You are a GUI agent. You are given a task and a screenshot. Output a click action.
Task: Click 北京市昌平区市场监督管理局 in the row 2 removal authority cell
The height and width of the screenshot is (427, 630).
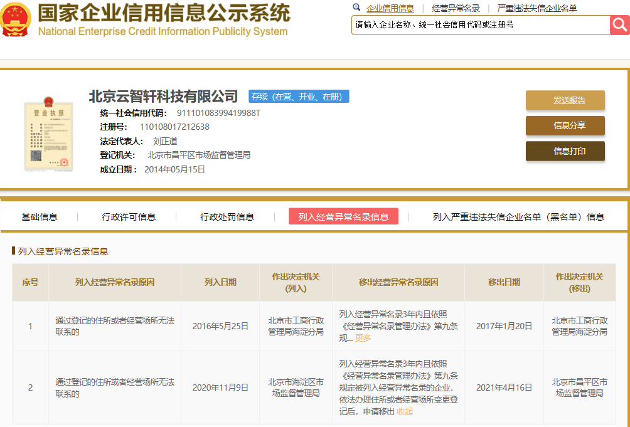coord(579,387)
